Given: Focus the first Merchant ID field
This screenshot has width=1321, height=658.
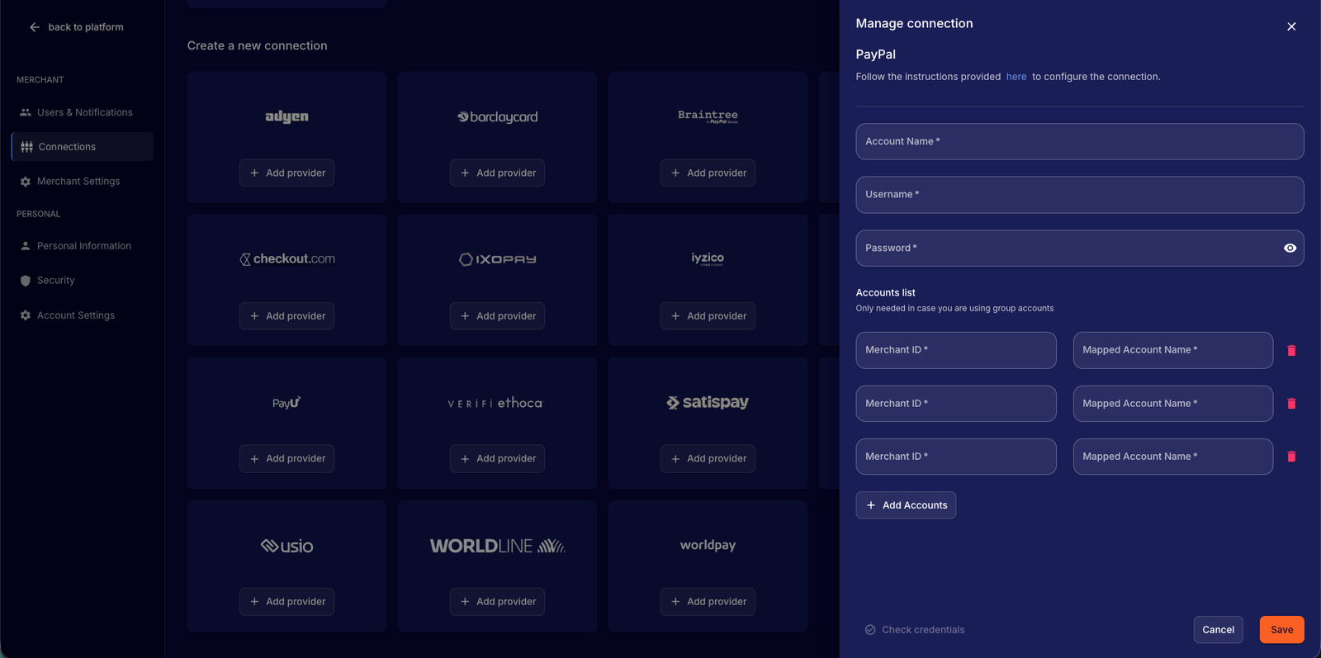Looking at the screenshot, I should [x=956, y=350].
